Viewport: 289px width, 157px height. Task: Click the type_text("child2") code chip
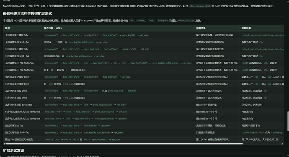[x=139, y=63]
